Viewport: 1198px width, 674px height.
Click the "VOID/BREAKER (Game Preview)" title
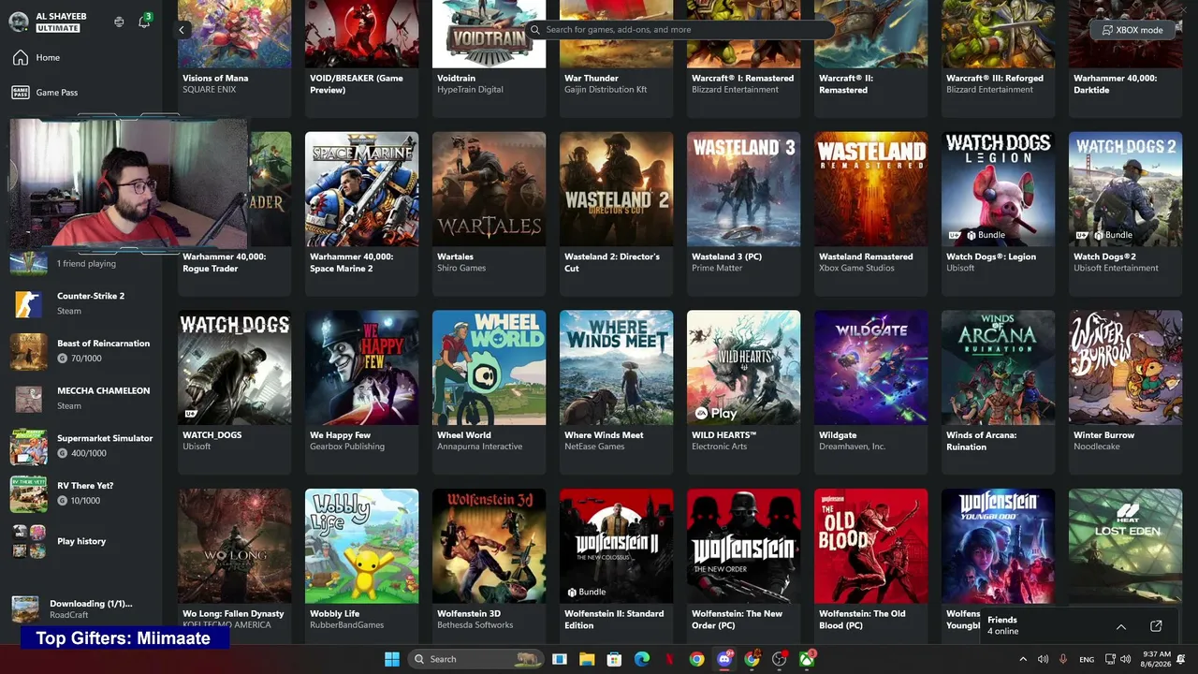click(x=357, y=84)
